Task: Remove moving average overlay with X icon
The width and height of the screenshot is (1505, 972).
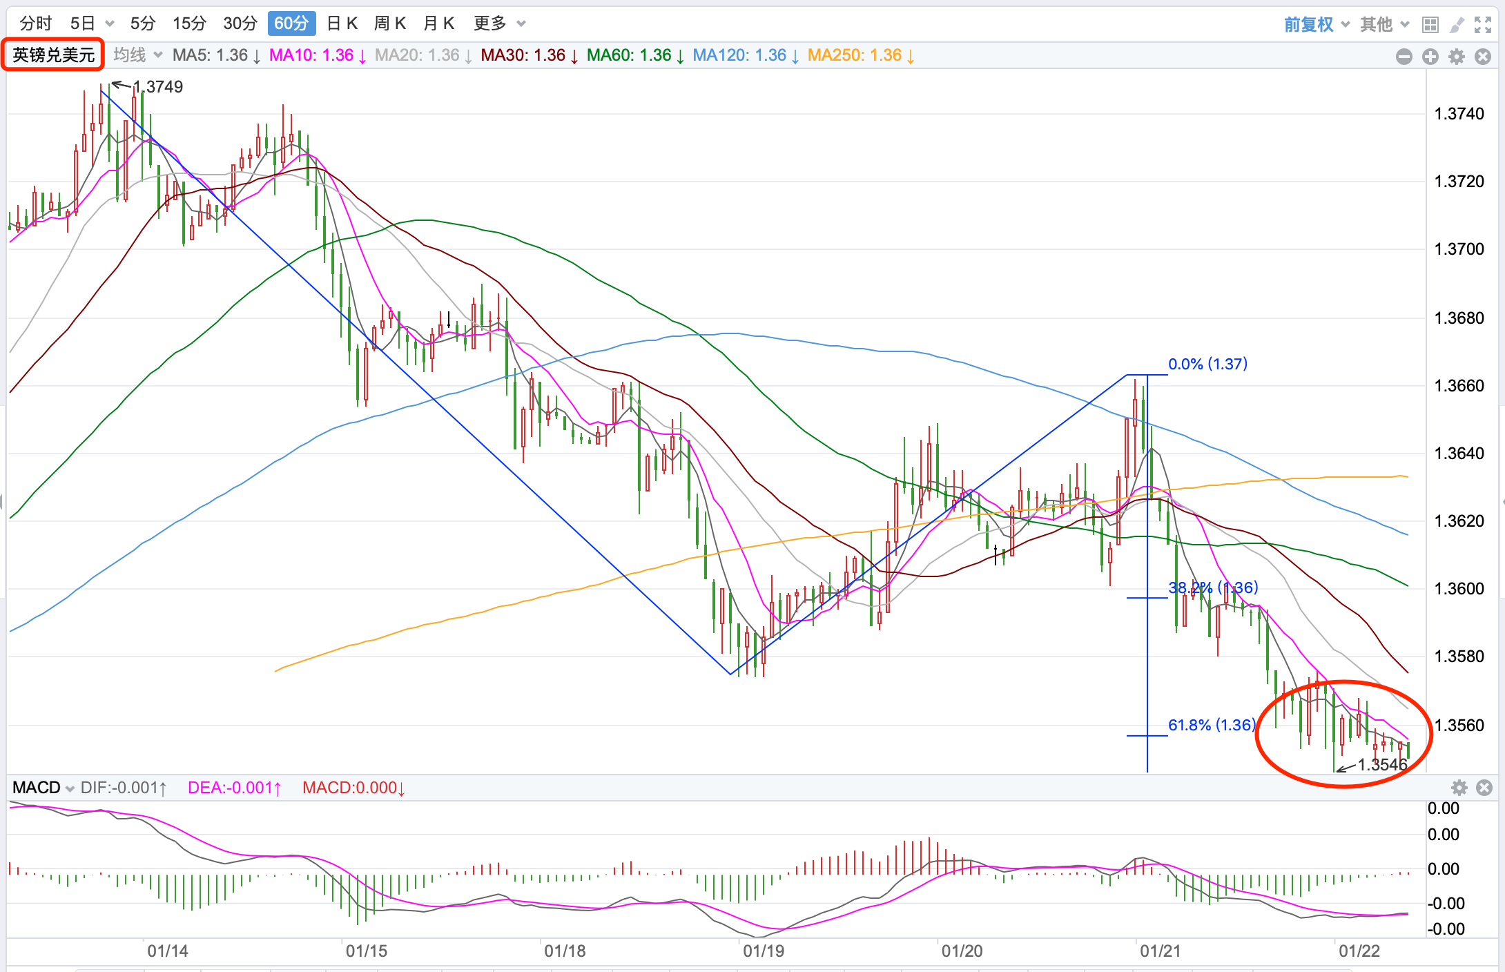Action: pos(1483,57)
